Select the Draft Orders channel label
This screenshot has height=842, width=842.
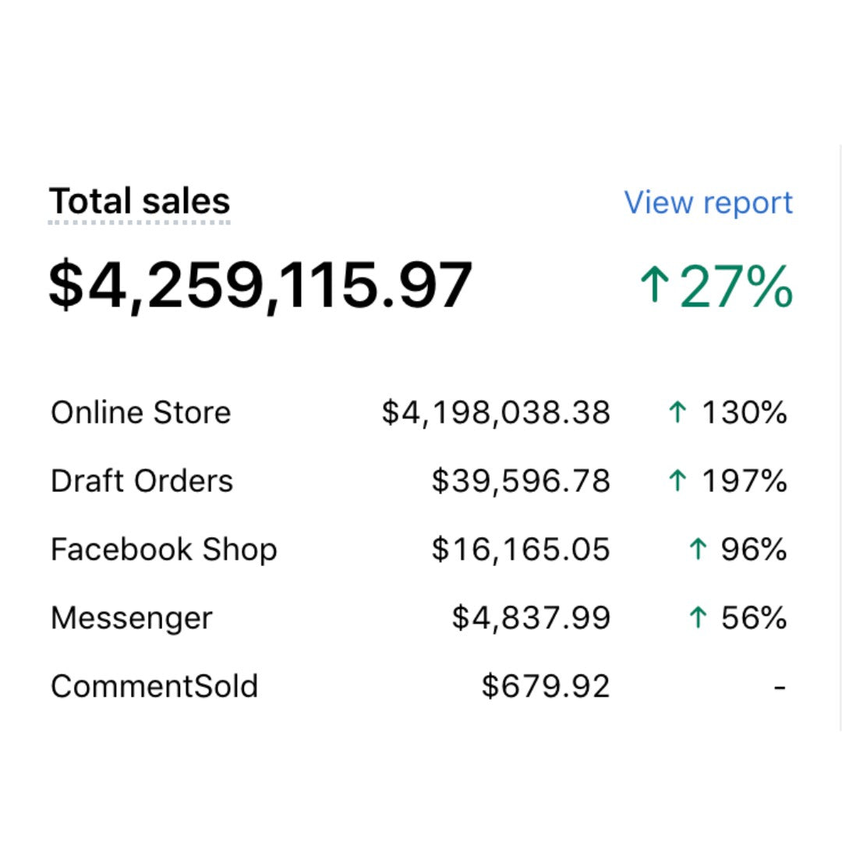(141, 481)
